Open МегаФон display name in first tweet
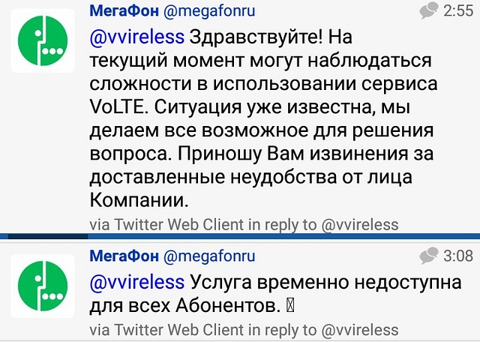Viewport: 480px width, 342px height. pyautogui.click(x=124, y=10)
